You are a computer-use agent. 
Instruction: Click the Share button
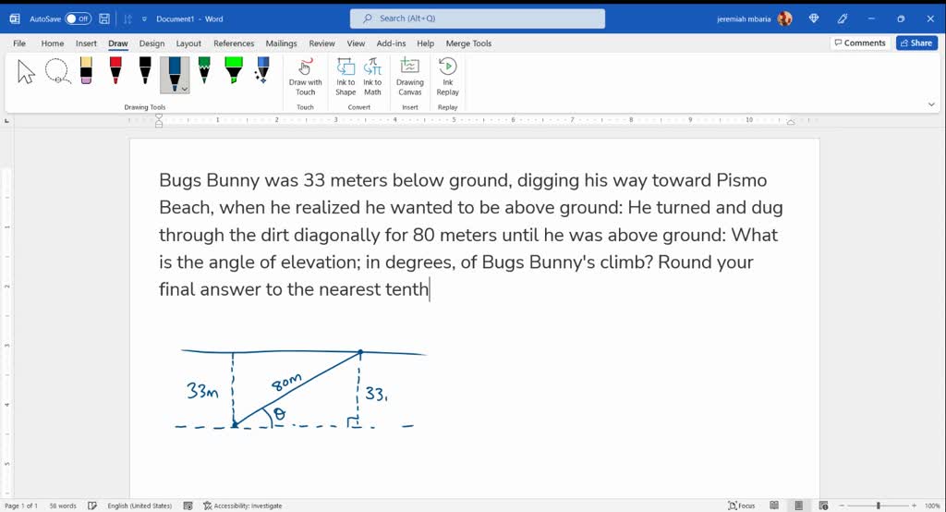click(916, 43)
